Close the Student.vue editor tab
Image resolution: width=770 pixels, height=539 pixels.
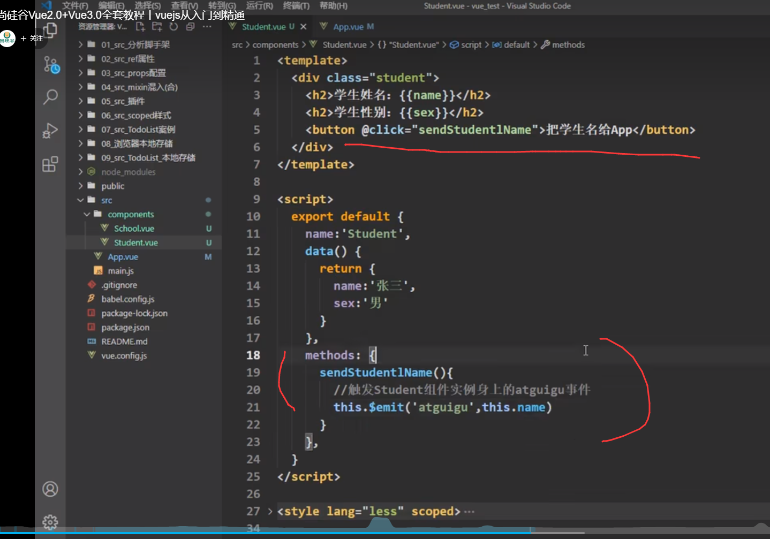click(304, 27)
